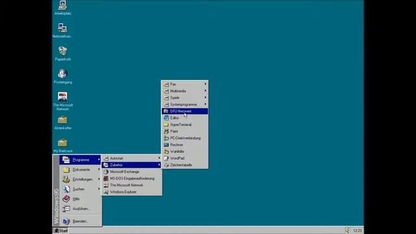Open the Arbeitsplatz desktop icon
The width and height of the screenshot is (416, 234).
(62, 7)
